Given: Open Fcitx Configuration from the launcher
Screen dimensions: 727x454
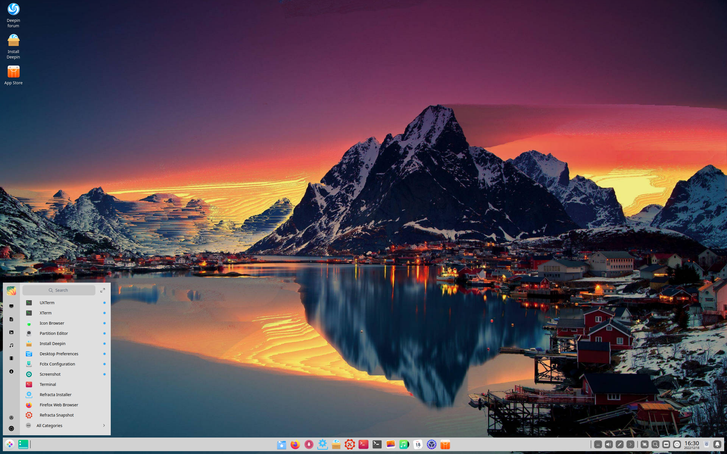Looking at the screenshot, I should click(x=65, y=364).
